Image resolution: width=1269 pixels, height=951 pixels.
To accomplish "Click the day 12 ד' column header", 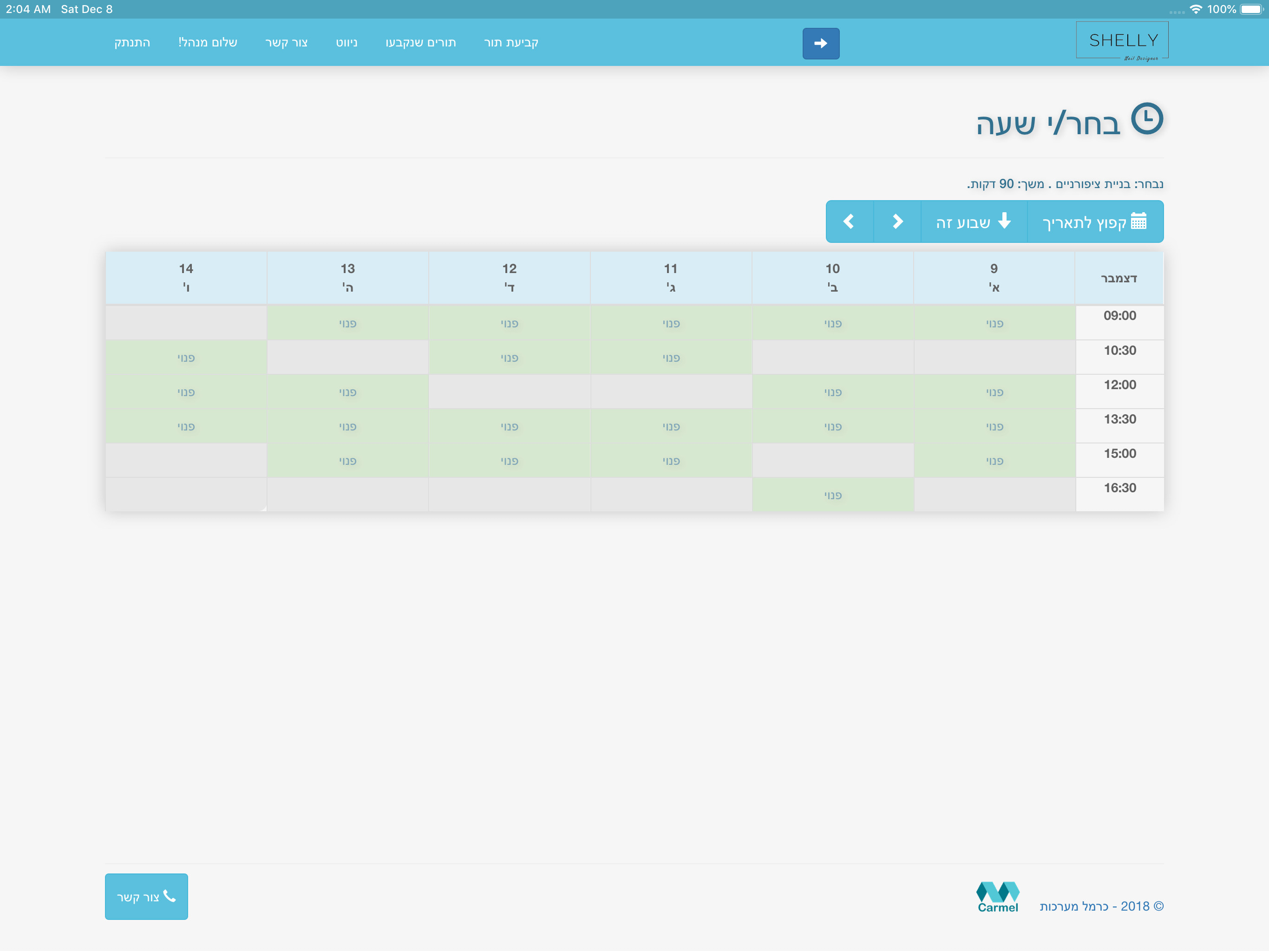I will pyautogui.click(x=509, y=278).
